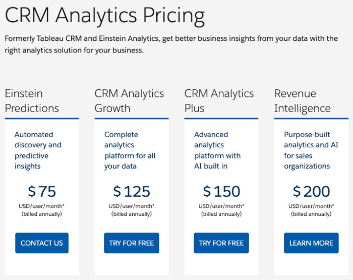Click the LEARN MORE button
This screenshot has width=353, height=280.
[311, 243]
